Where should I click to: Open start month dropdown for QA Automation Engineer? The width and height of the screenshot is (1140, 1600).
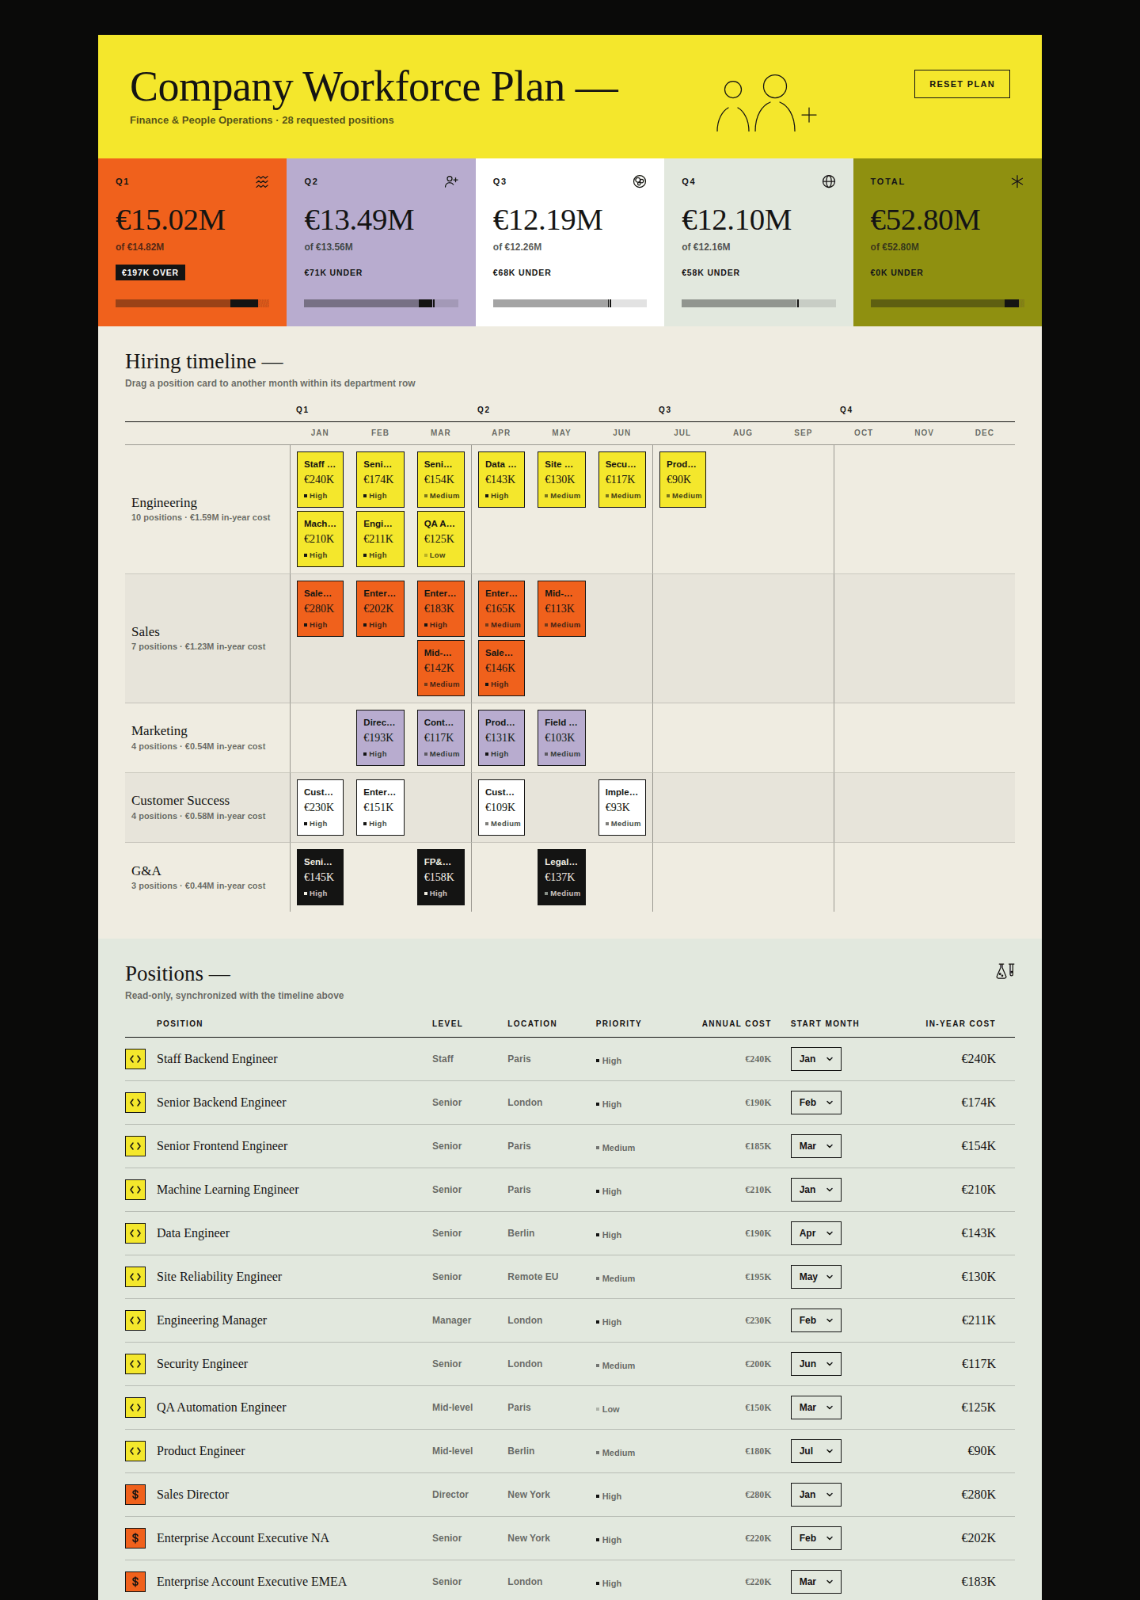point(815,1408)
